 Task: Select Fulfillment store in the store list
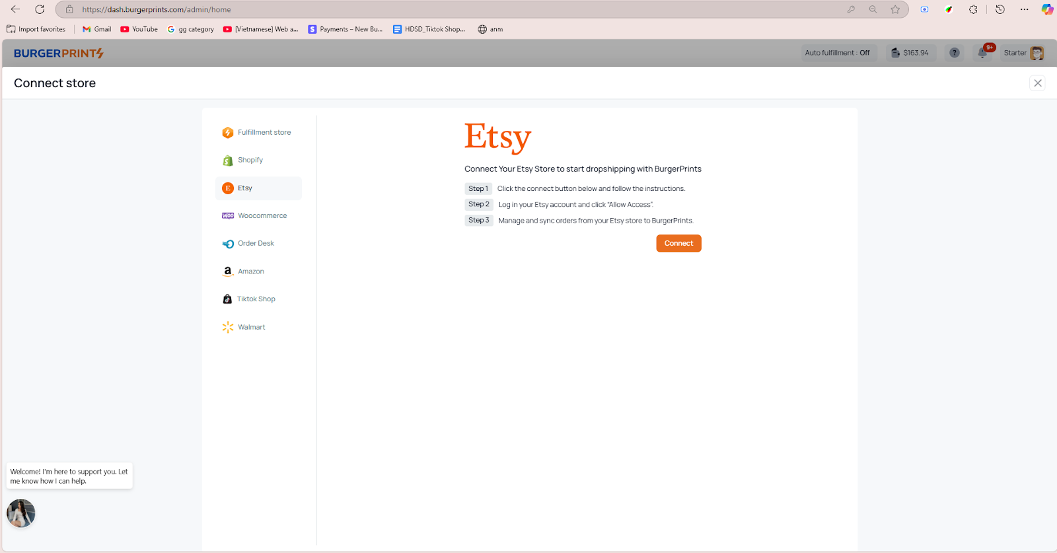pyautogui.click(x=258, y=132)
